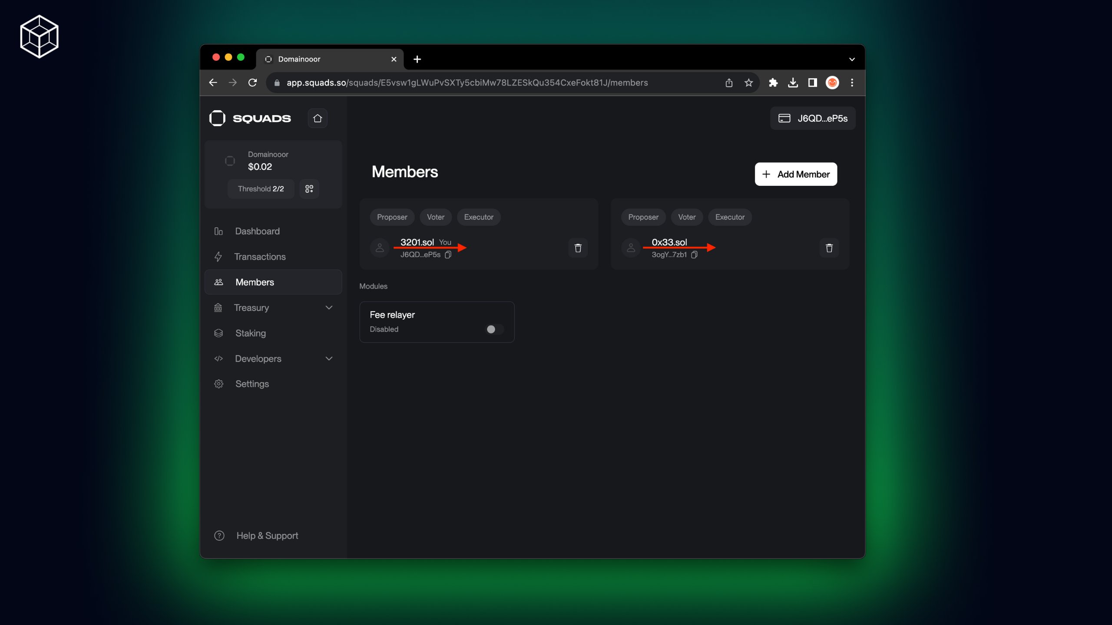
Task: Open the J6QD...eP5s wallet button
Action: [813, 118]
